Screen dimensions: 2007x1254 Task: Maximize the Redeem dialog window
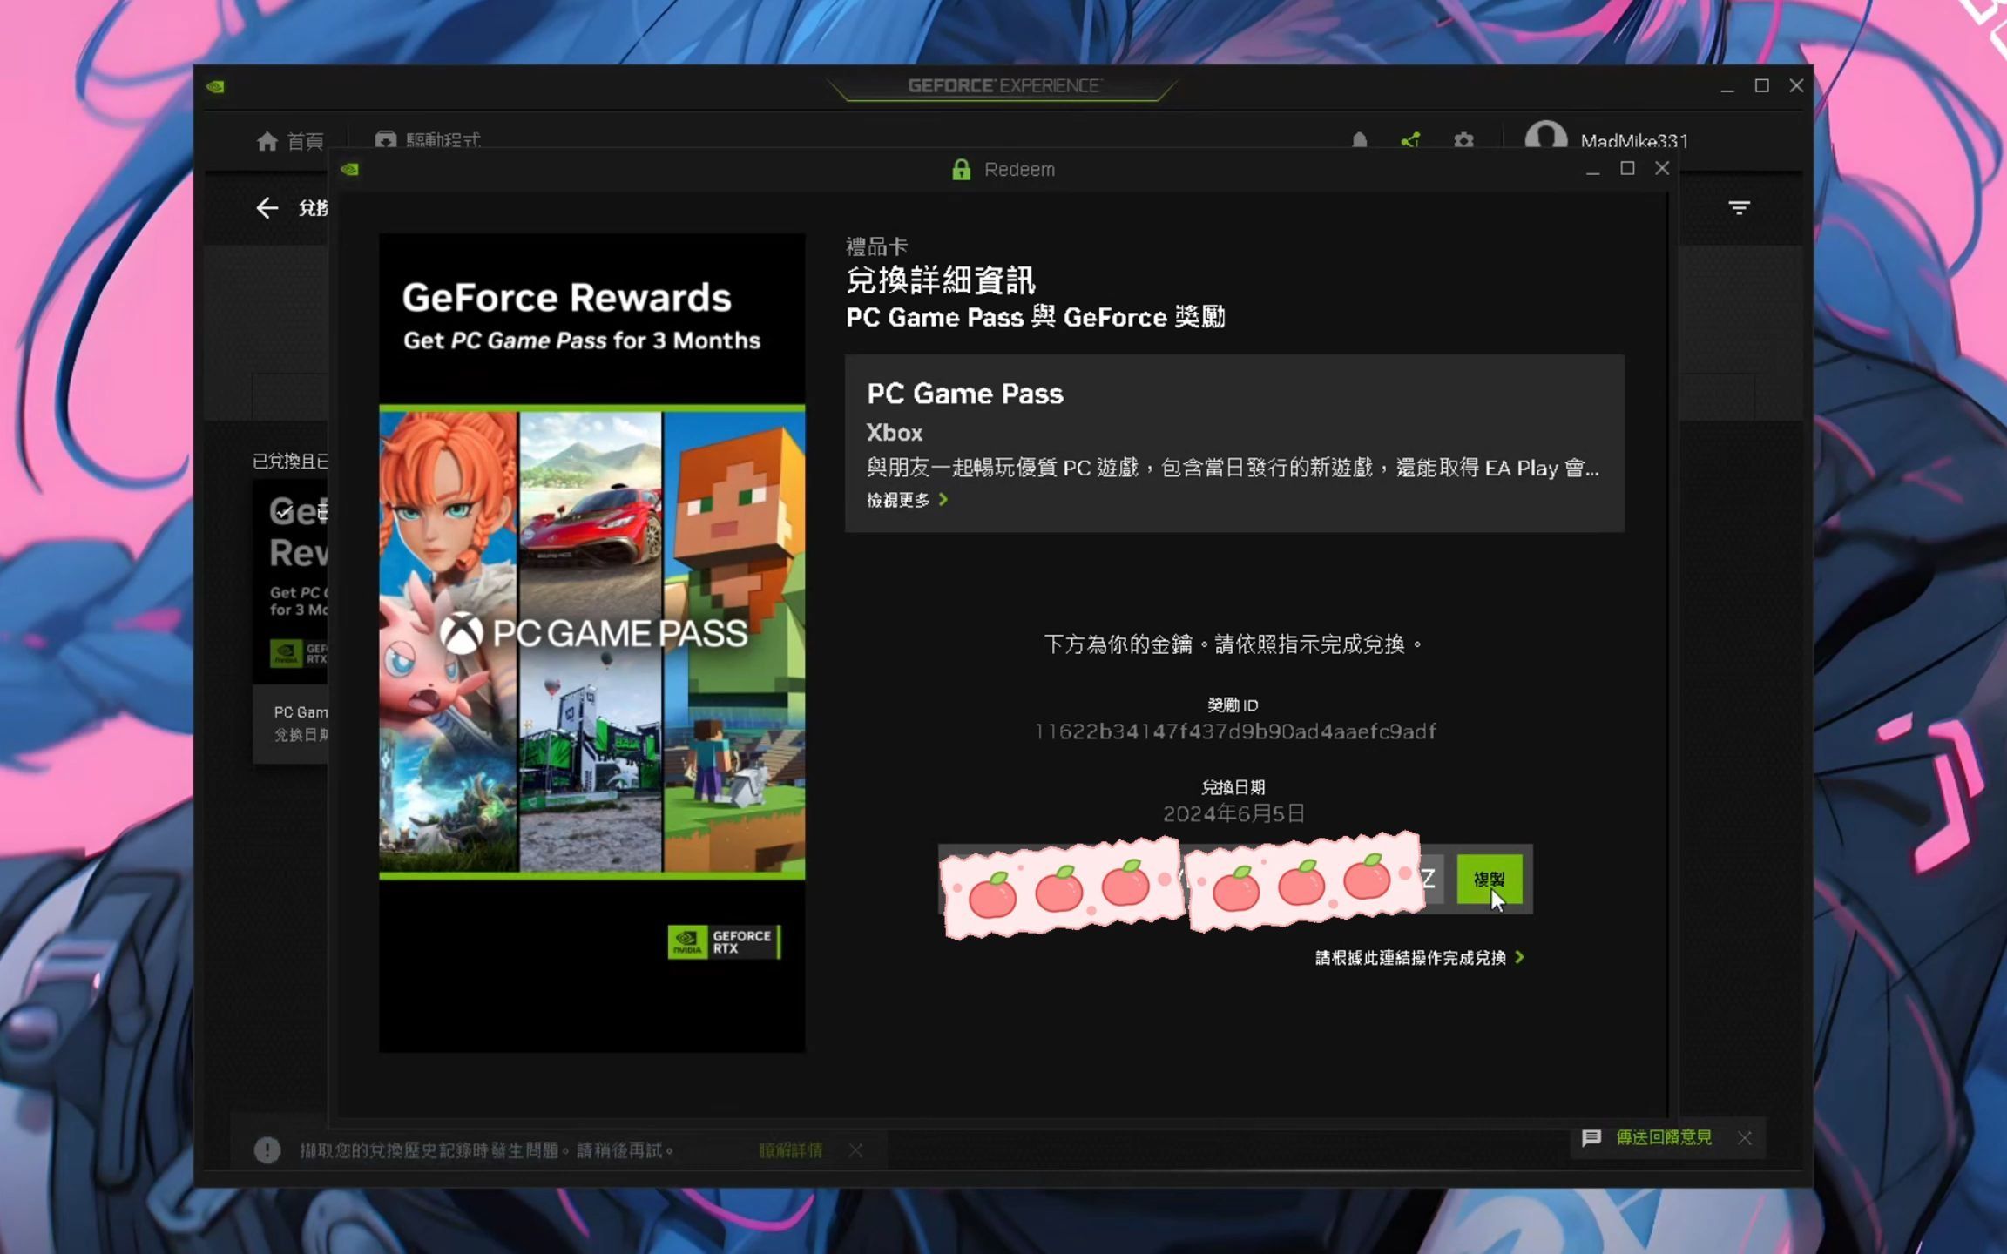[1627, 168]
